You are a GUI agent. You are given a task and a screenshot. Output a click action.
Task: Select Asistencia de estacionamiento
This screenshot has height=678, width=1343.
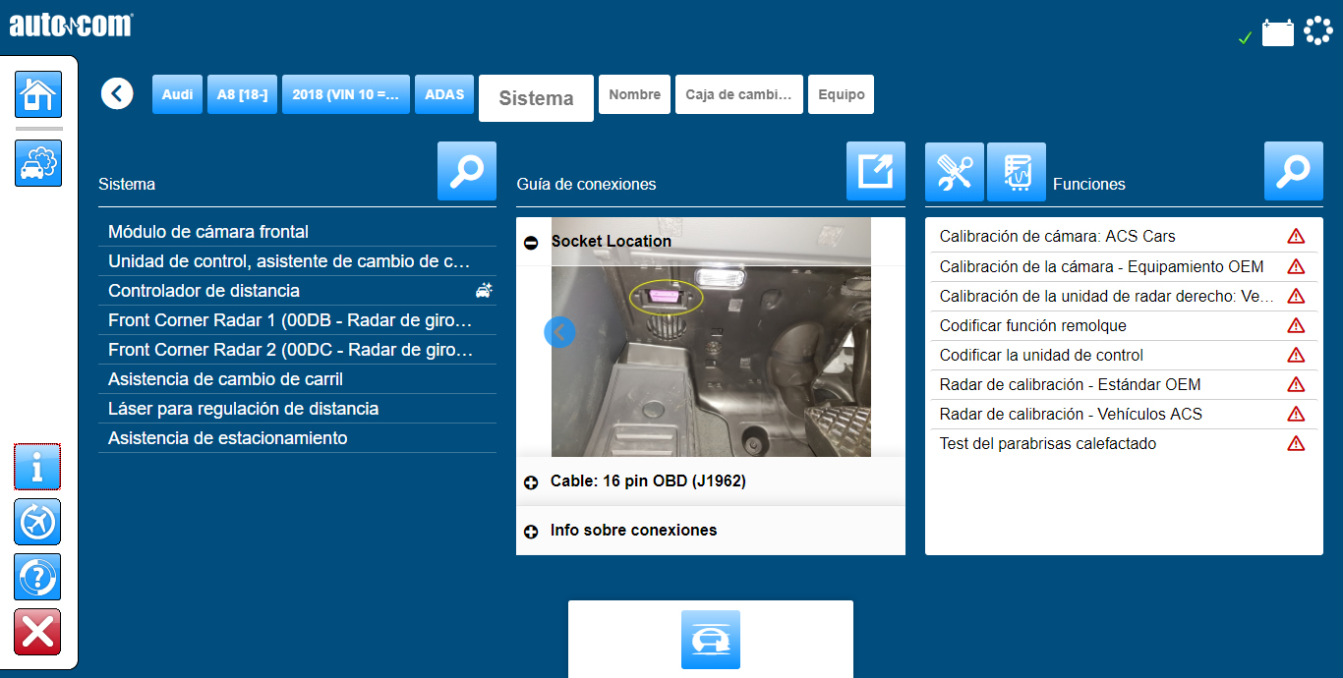tap(297, 438)
